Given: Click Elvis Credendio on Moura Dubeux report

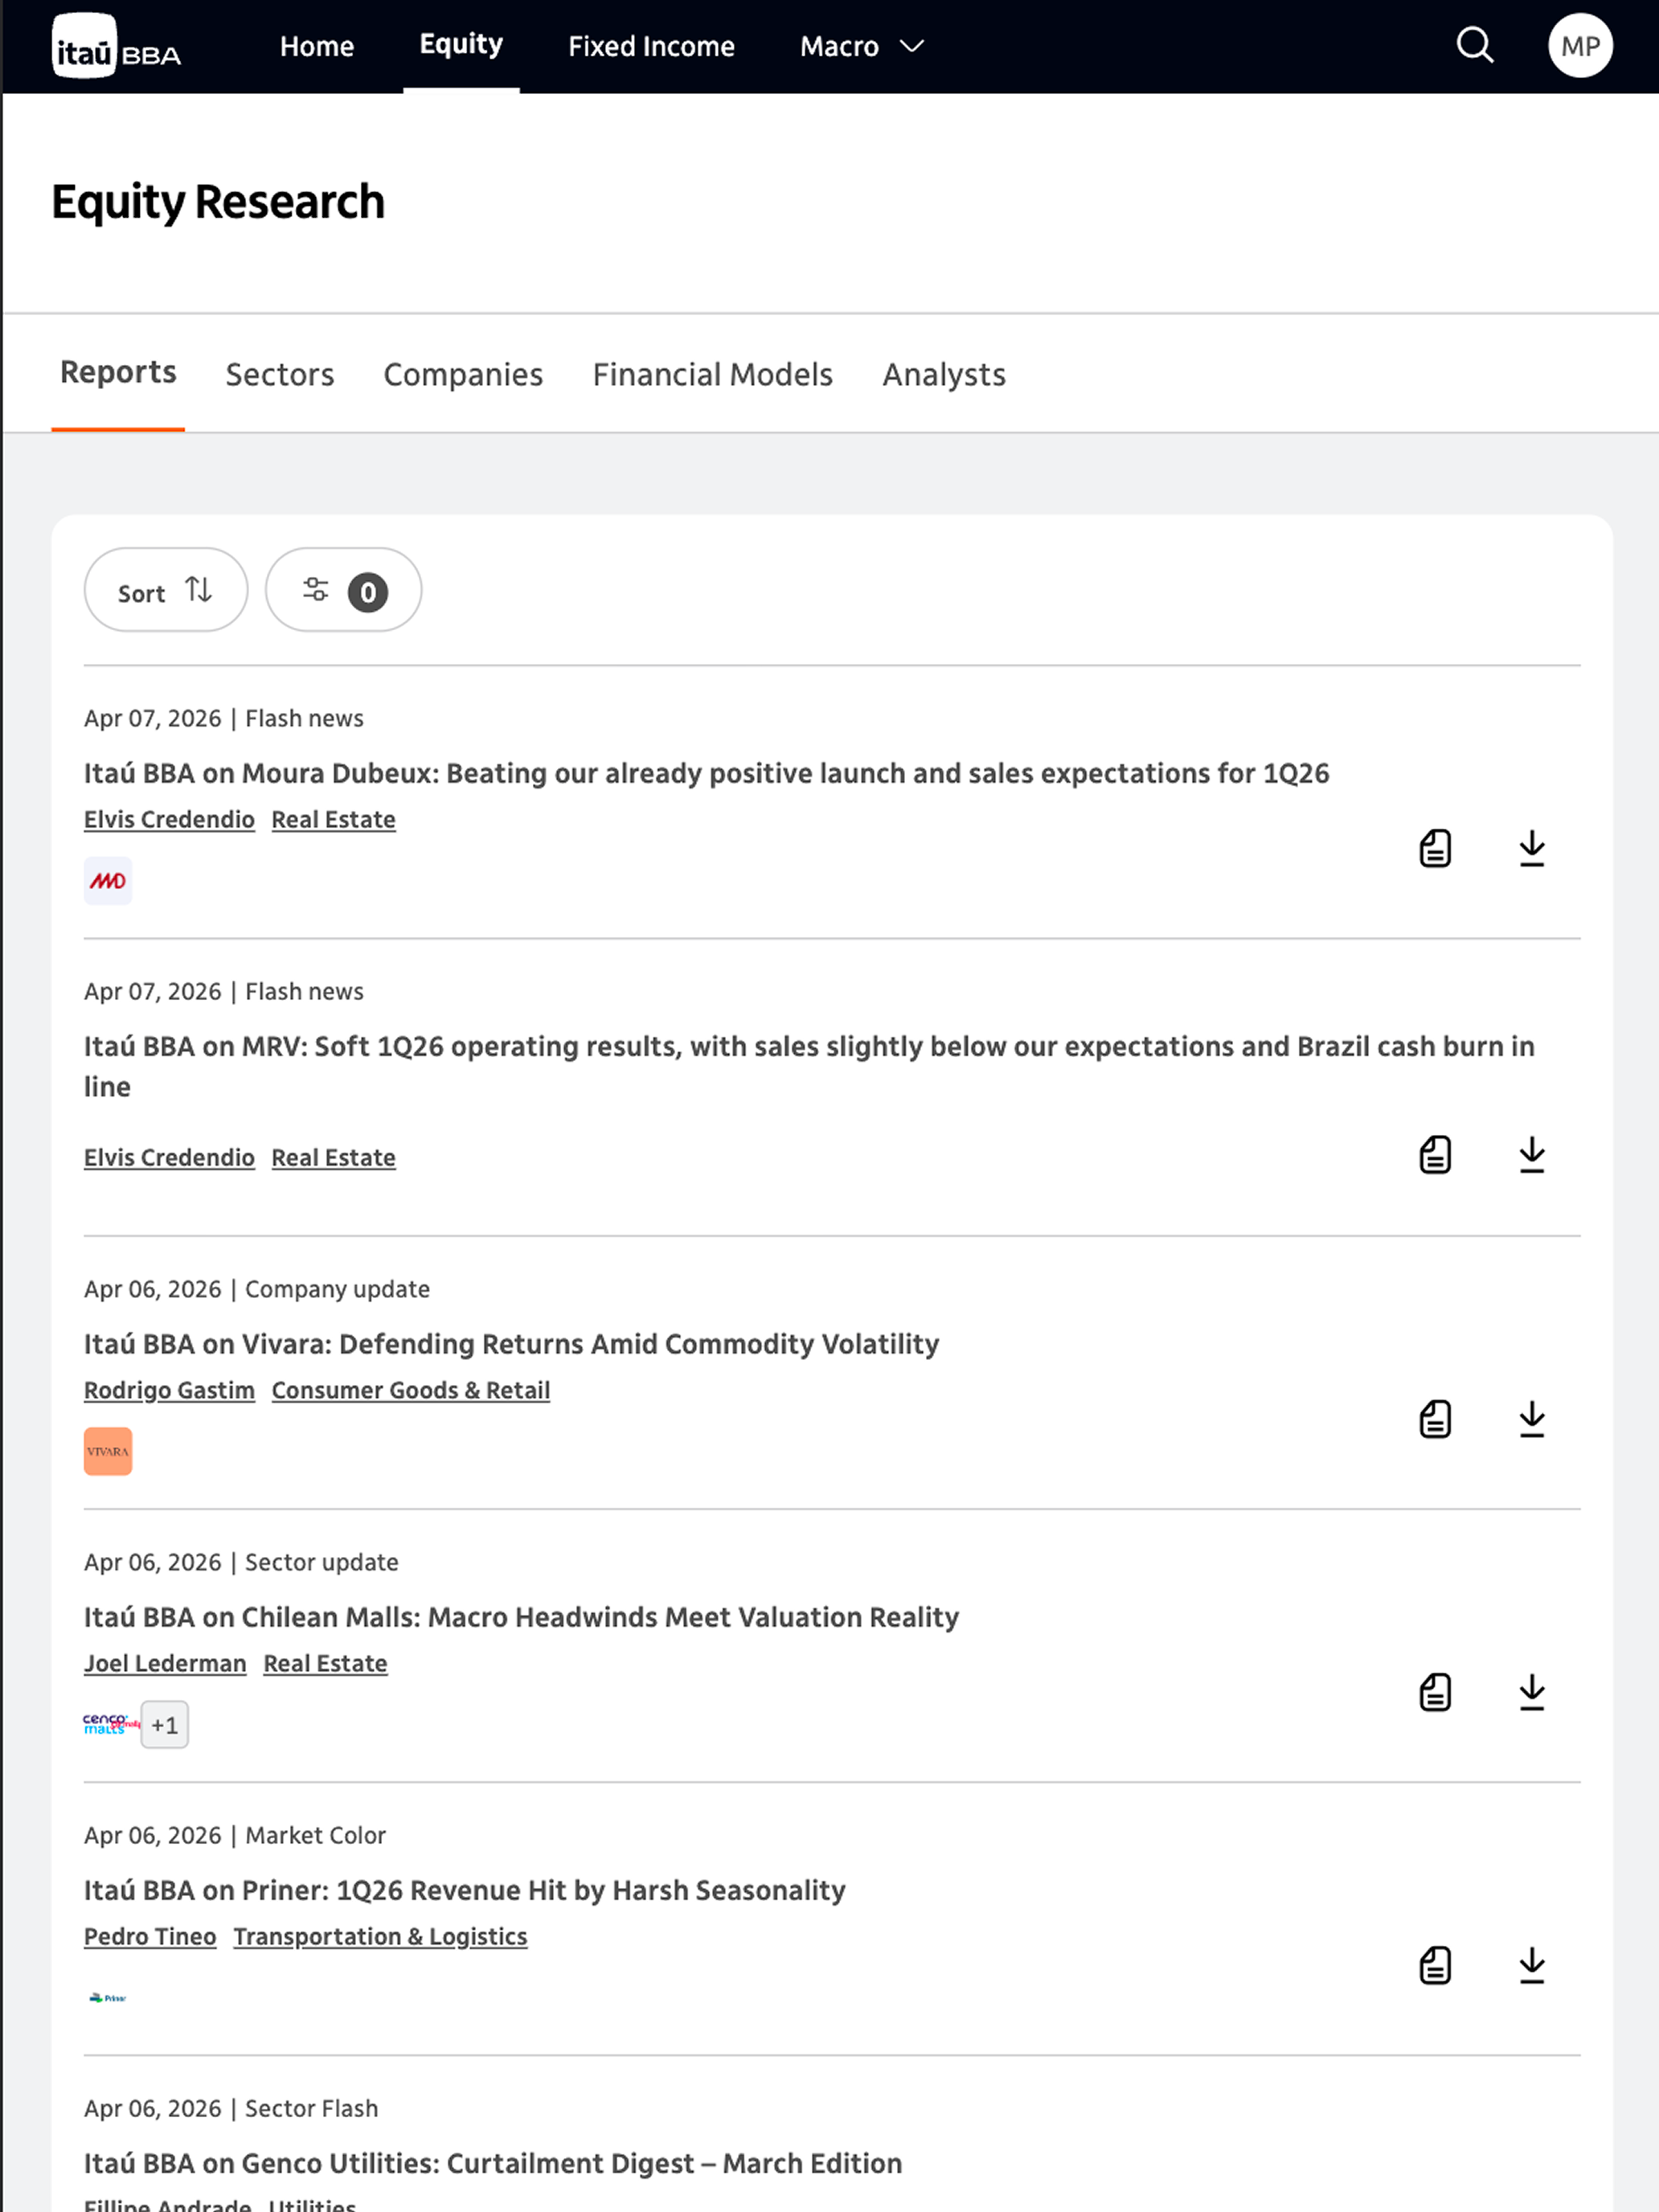Looking at the screenshot, I should click(x=169, y=819).
